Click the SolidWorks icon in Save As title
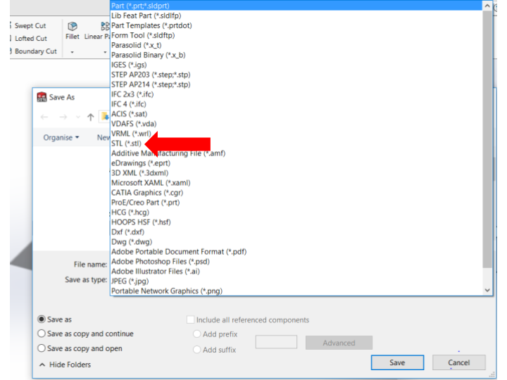The image size is (507, 380). [x=42, y=97]
